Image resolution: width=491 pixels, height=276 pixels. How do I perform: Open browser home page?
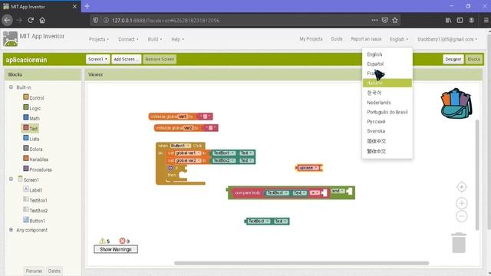[x=42, y=21]
